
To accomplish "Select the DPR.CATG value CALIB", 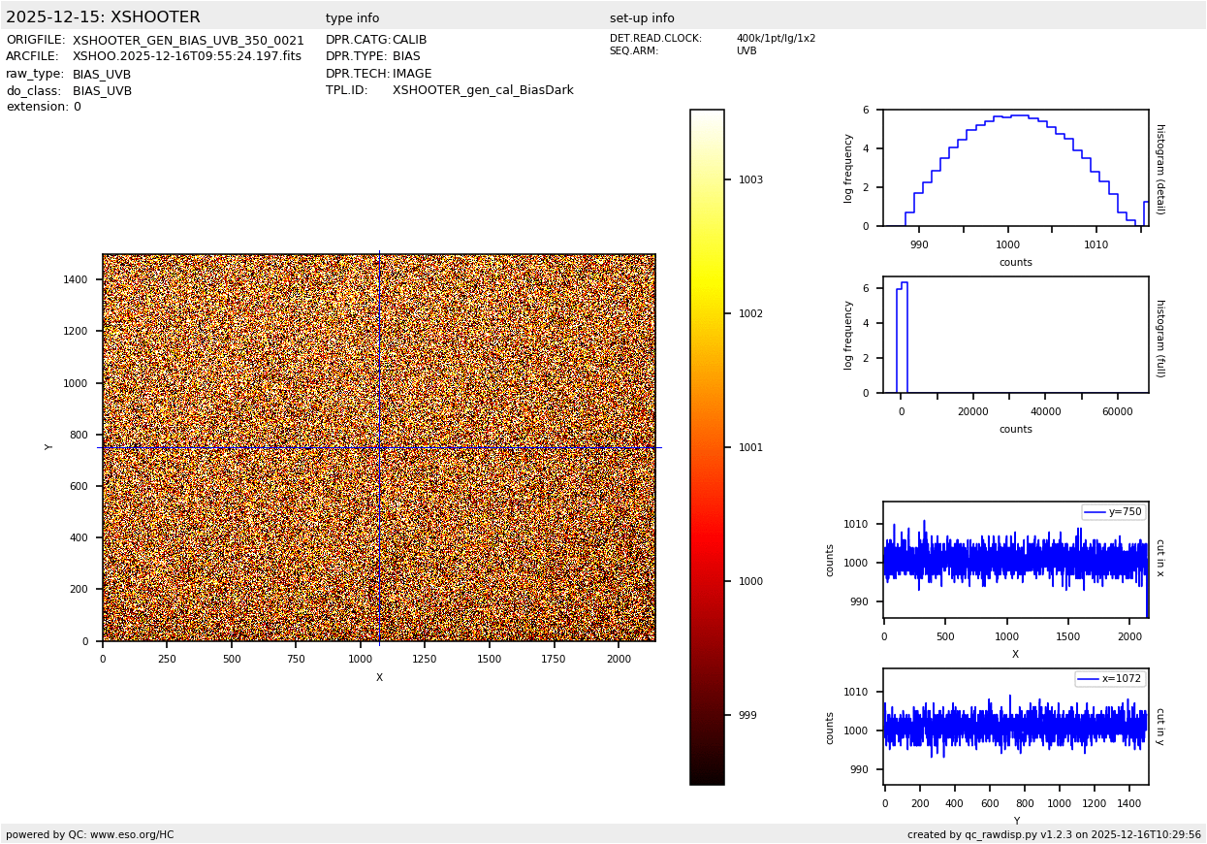I will [409, 41].
